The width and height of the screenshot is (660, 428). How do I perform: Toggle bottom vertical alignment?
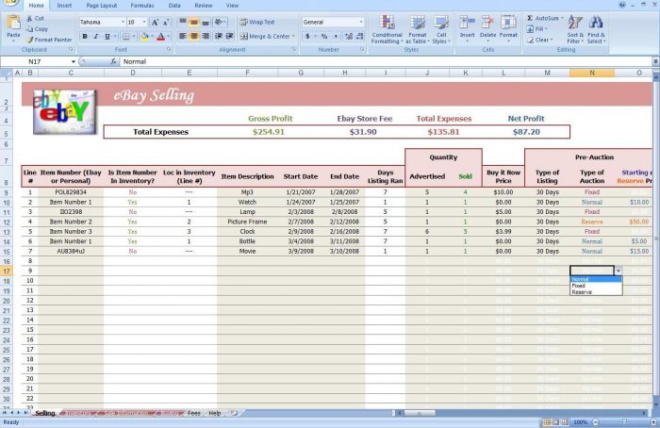point(206,22)
